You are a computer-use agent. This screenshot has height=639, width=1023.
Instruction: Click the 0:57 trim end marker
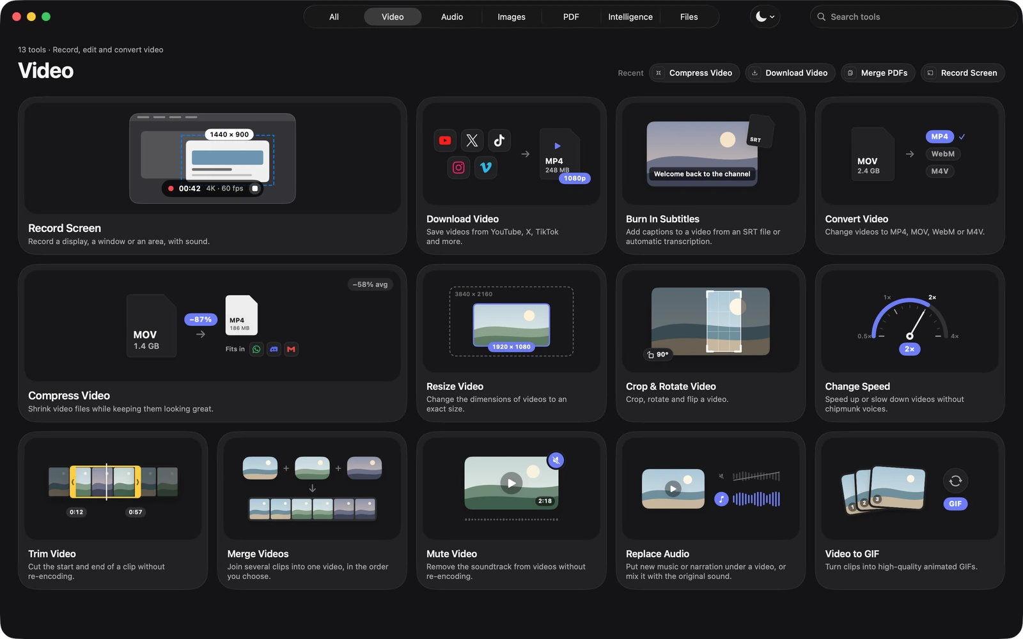click(136, 512)
